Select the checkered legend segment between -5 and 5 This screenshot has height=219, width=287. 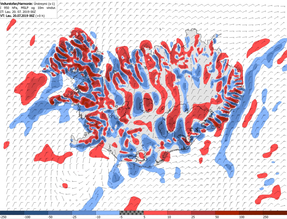[132, 213]
